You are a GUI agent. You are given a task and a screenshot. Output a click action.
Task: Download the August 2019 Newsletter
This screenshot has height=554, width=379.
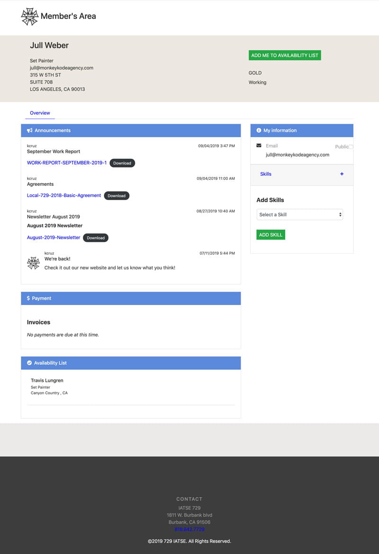(96, 238)
